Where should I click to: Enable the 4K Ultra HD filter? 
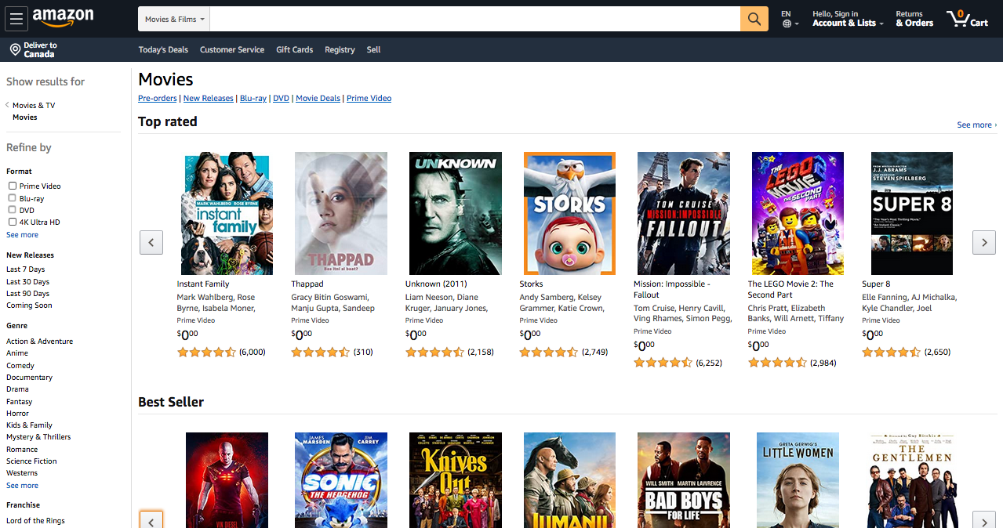coord(11,222)
